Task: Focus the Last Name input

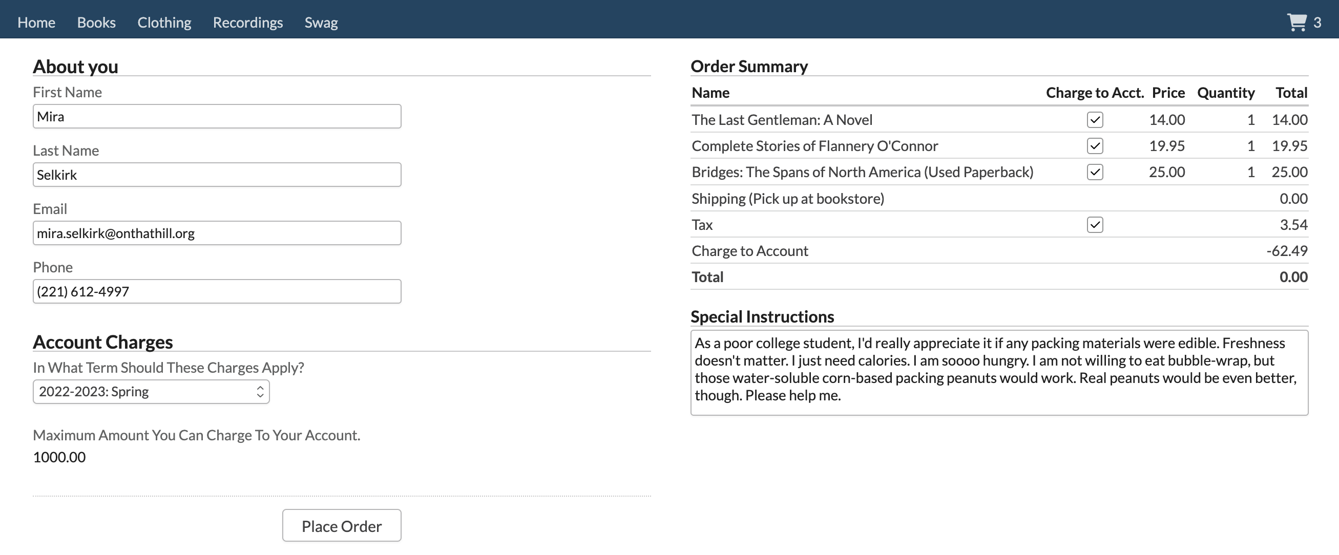Action: click(217, 175)
